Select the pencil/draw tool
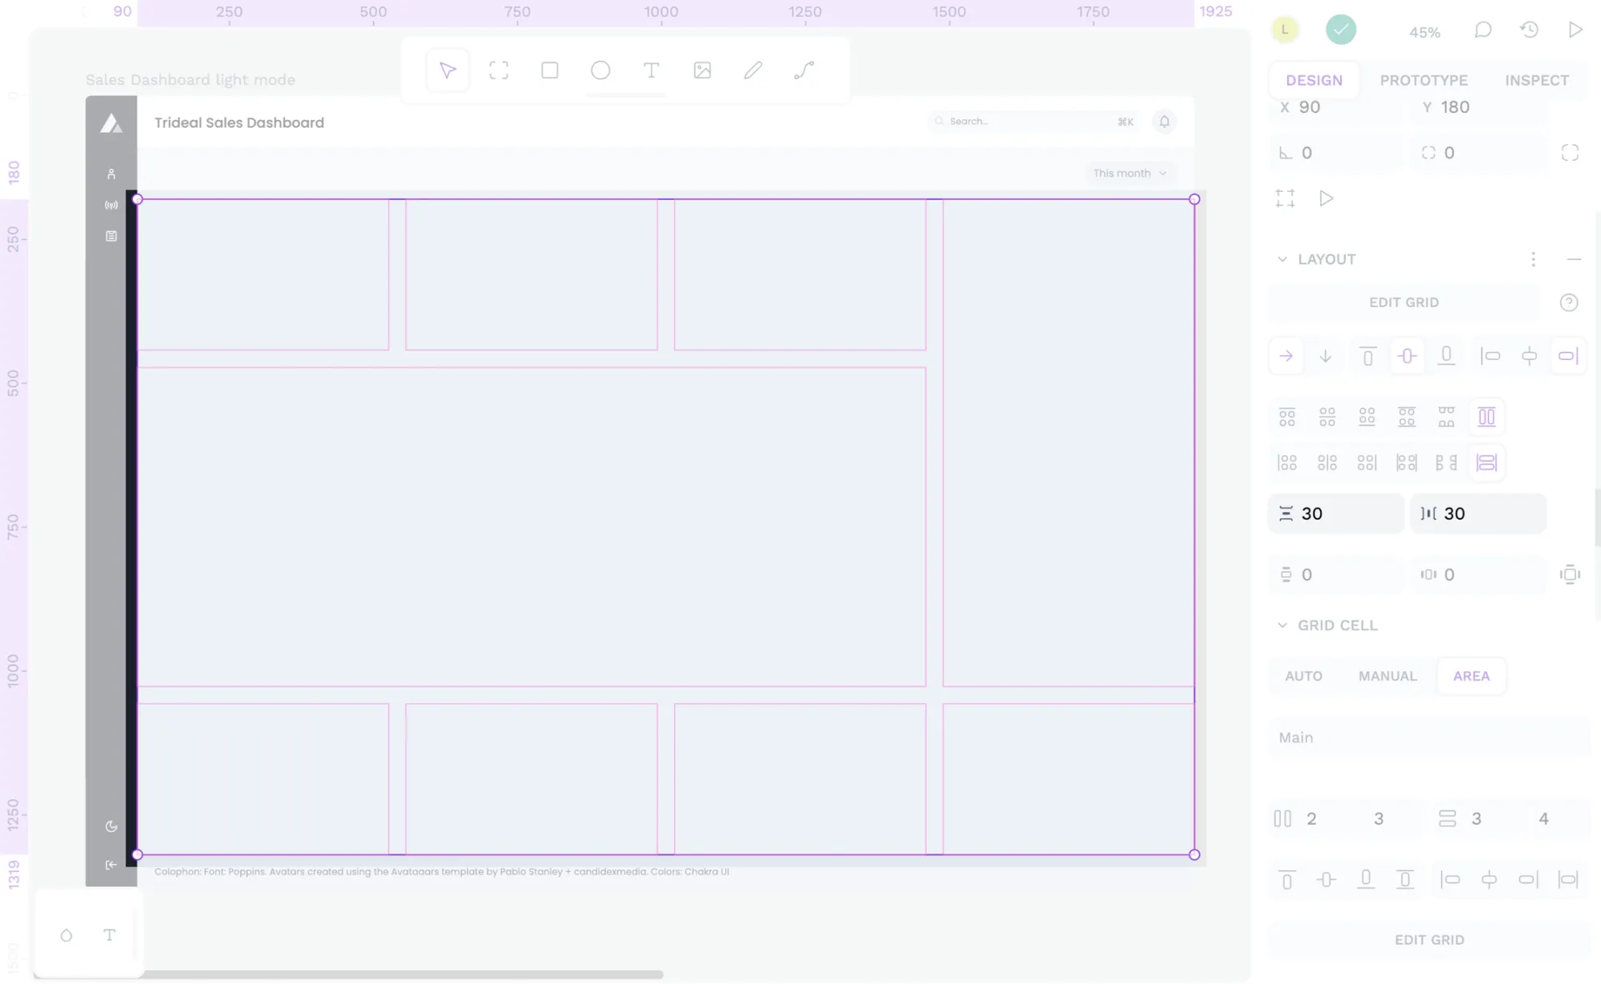1601x984 pixels. [x=753, y=70]
